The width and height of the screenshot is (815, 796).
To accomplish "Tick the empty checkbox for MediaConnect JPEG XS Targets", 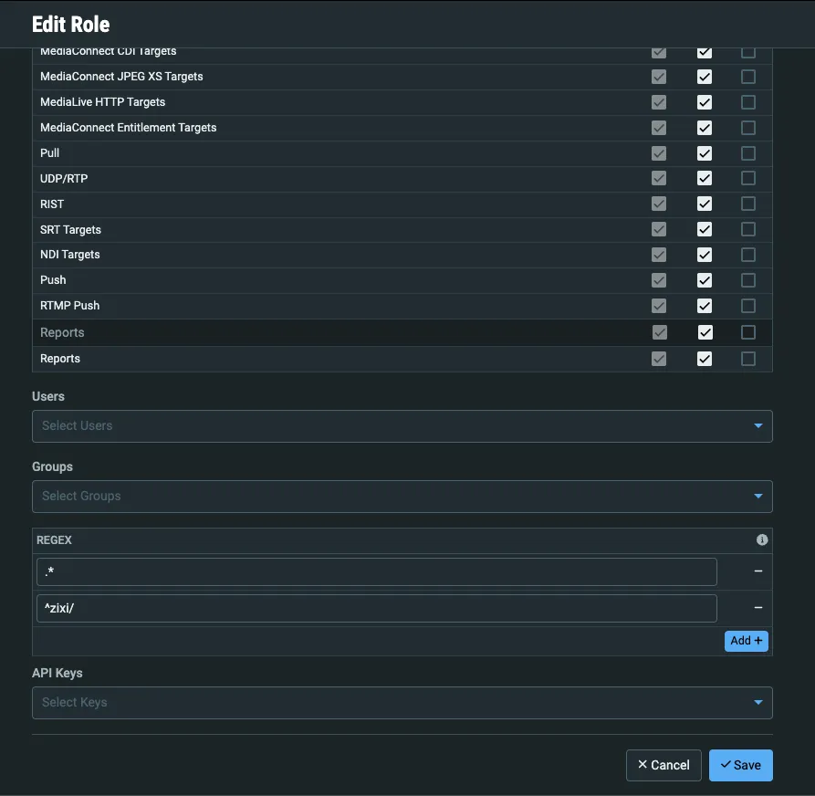I will click(748, 77).
